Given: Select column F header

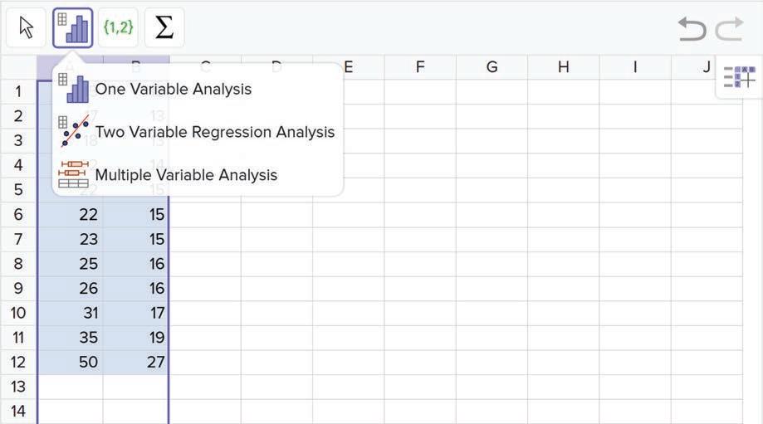Looking at the screenshot, I should (420, 67).
